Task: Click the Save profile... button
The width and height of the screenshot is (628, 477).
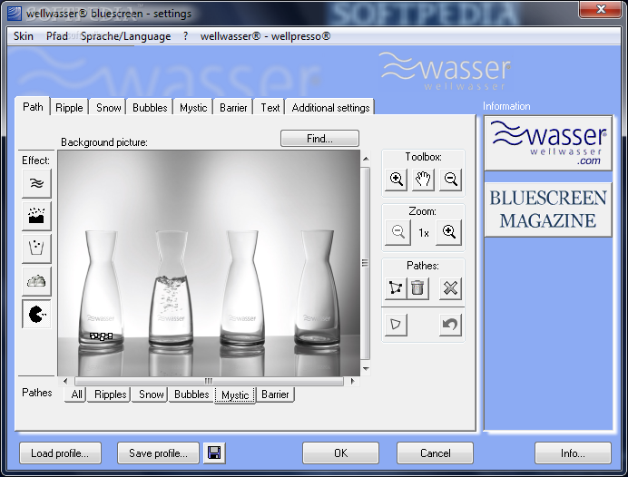Action: point(158,453)
